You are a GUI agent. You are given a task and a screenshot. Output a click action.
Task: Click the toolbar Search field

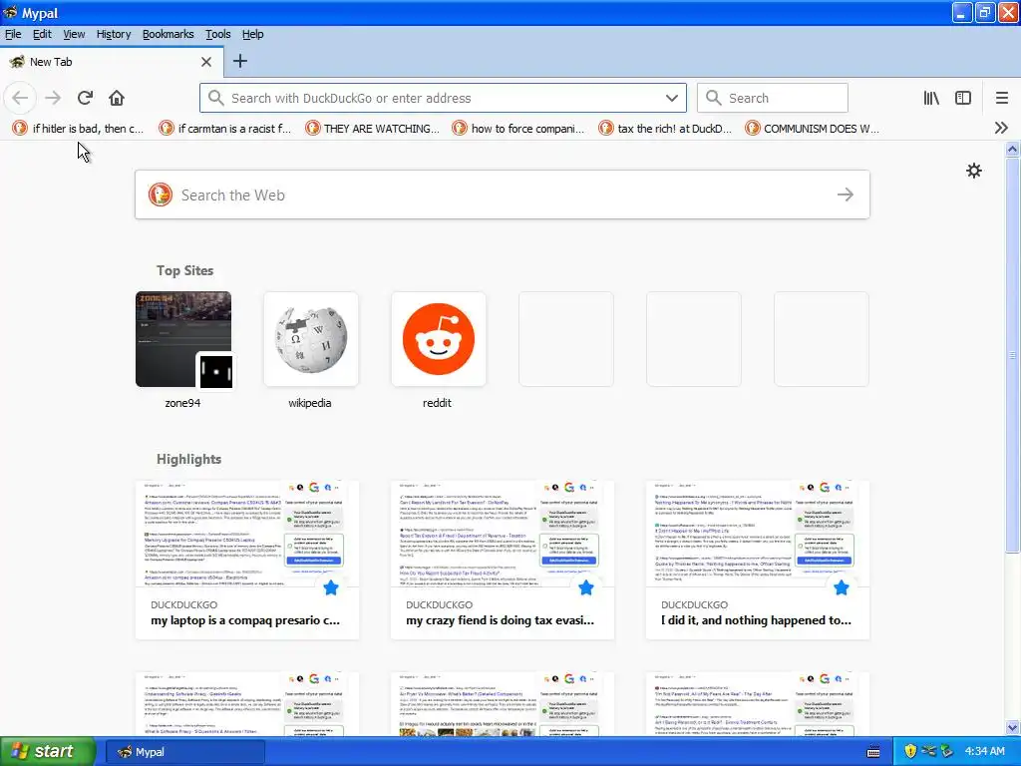click(x=773, y=98)
